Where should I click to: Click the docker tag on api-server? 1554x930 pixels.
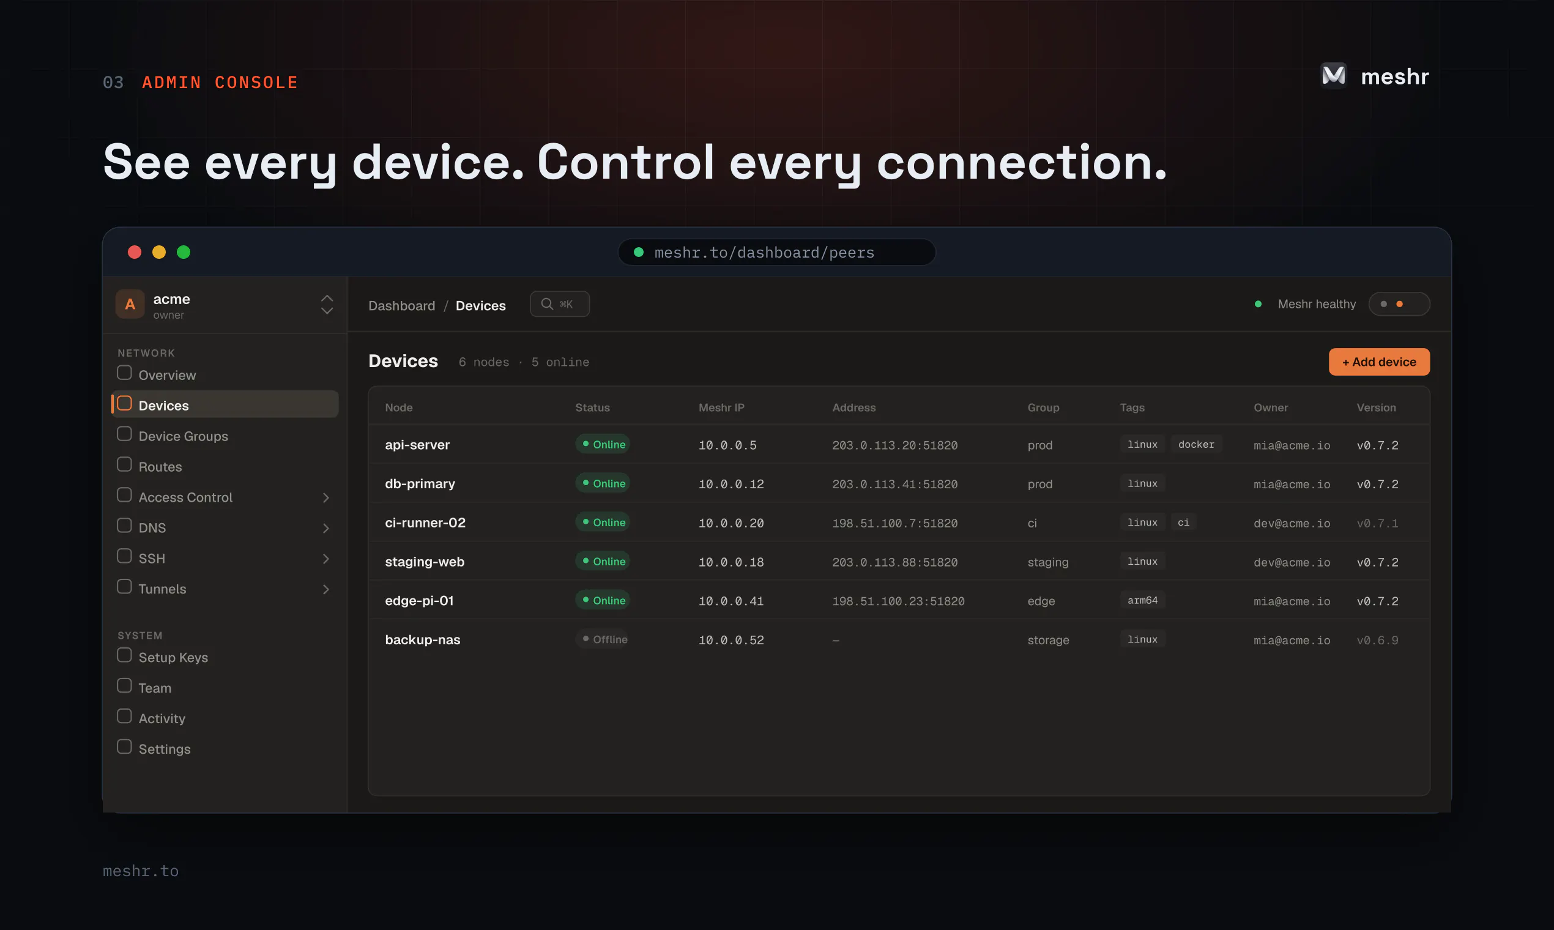[1196, 444]
